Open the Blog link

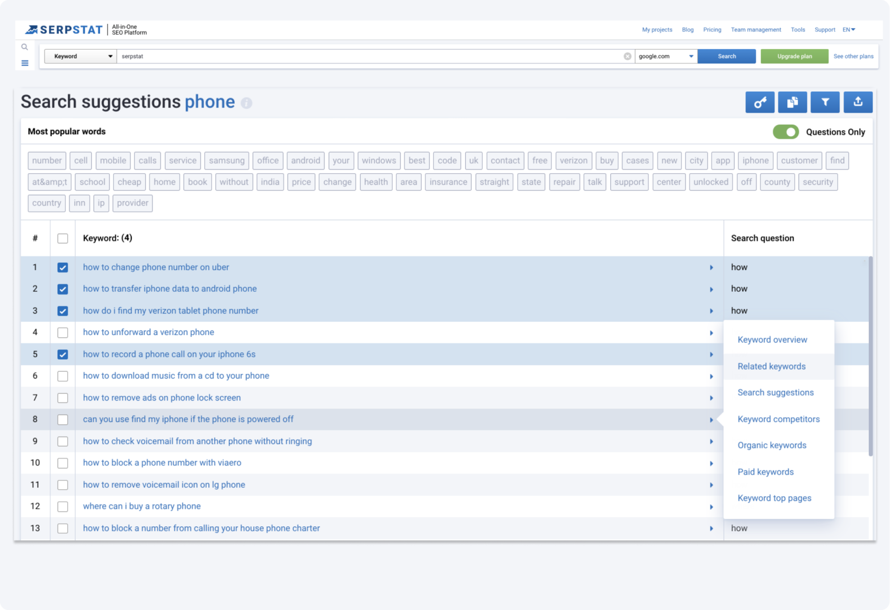688,30
